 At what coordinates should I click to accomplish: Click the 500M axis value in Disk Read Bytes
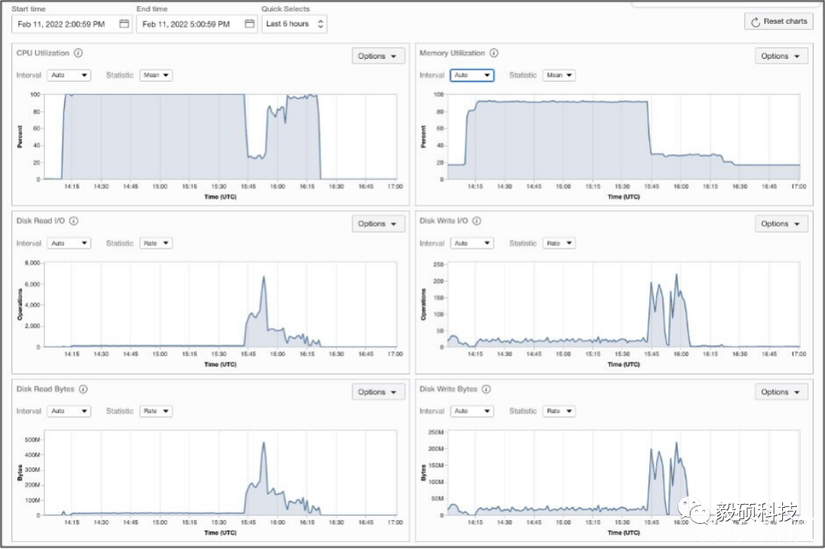tap(33, 440)
